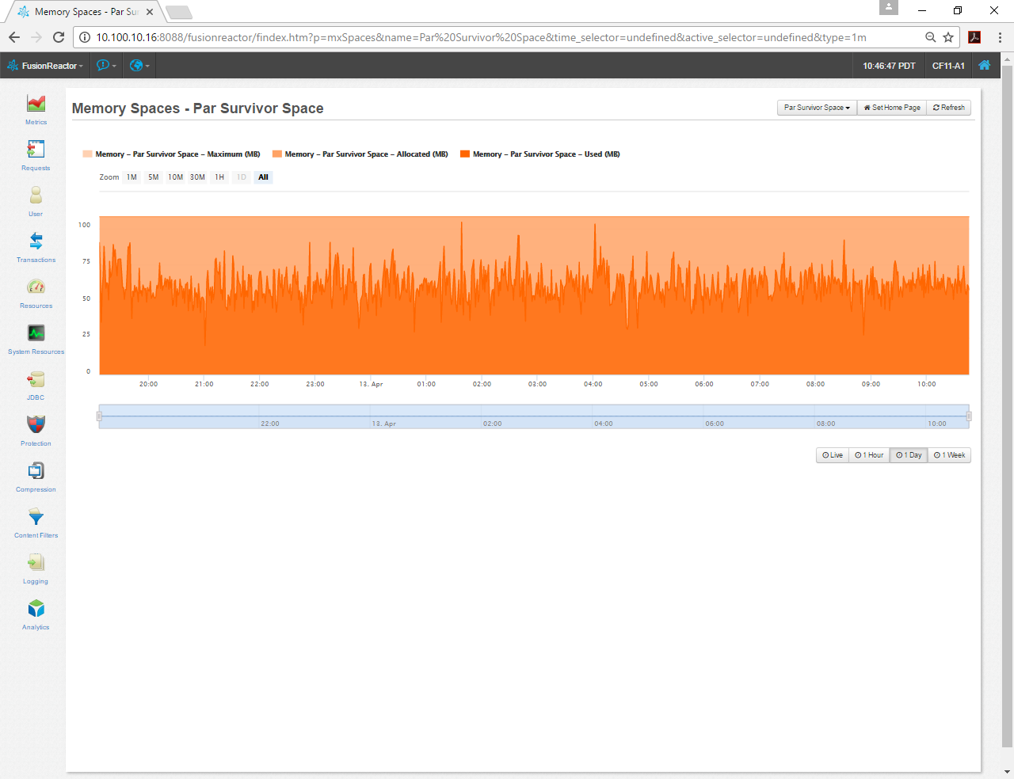The image size is (1014, 779).
Task: Click the CF11-A1 instance label
Action: [948, 66]
